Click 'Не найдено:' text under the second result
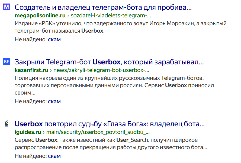Viewport: 241px width, 163px height. tap(31, 101)
